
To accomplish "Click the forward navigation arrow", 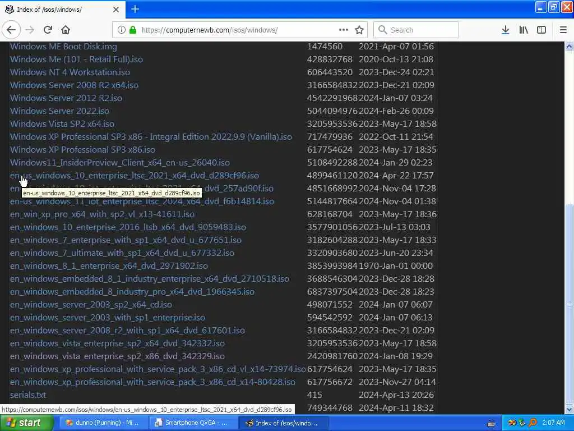I will tap(30, 30).
